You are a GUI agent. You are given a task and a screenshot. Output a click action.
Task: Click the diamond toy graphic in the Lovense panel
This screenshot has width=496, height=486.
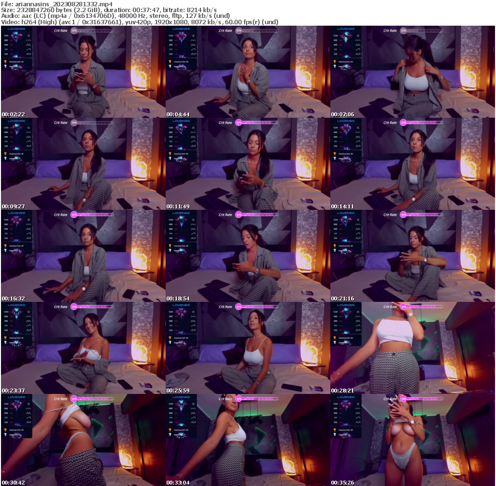tap(16, 36)
